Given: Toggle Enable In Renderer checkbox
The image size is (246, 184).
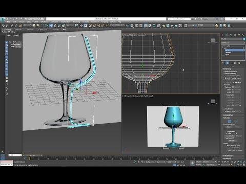Looking at the screenshot, I should (223, 72).
